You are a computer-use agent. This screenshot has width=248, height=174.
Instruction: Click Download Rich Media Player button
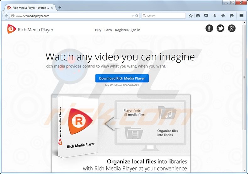[122, 78]
